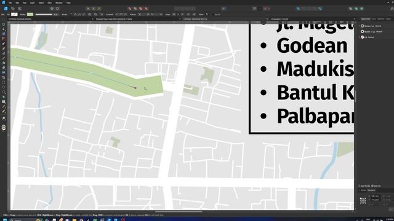Open the File menu
The width and height of the screenshot is (394, 221).
point(10,2)
